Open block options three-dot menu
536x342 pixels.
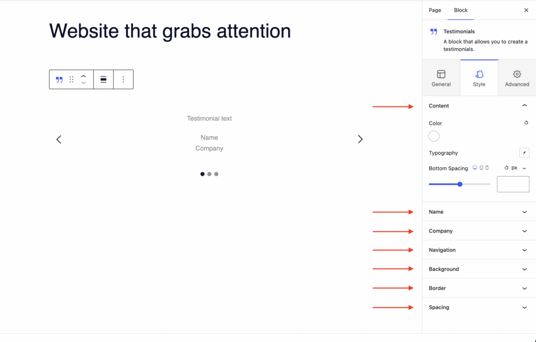(x=124, y=80)
